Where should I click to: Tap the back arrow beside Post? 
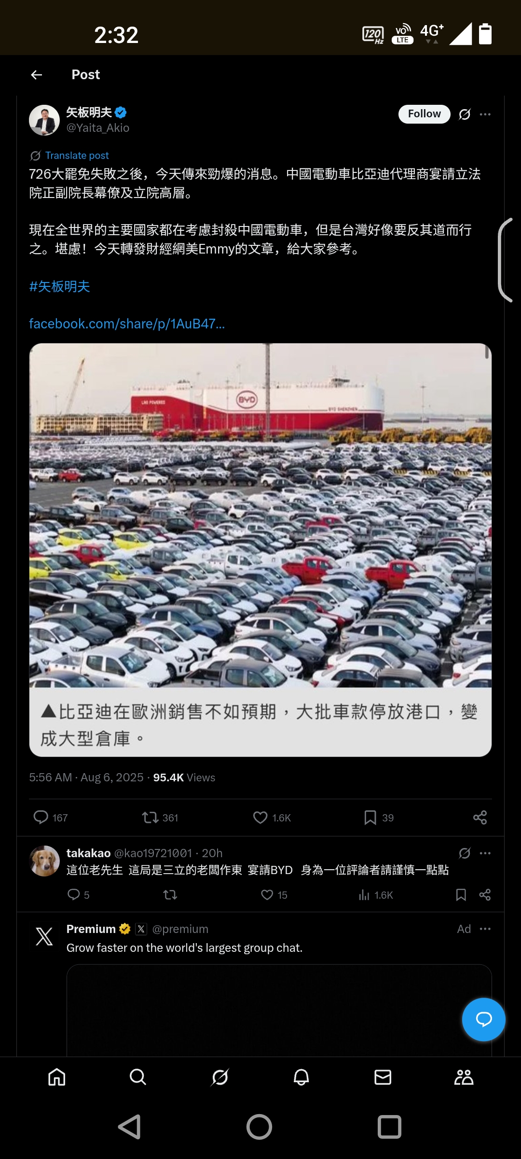click(x=37, y=74)
